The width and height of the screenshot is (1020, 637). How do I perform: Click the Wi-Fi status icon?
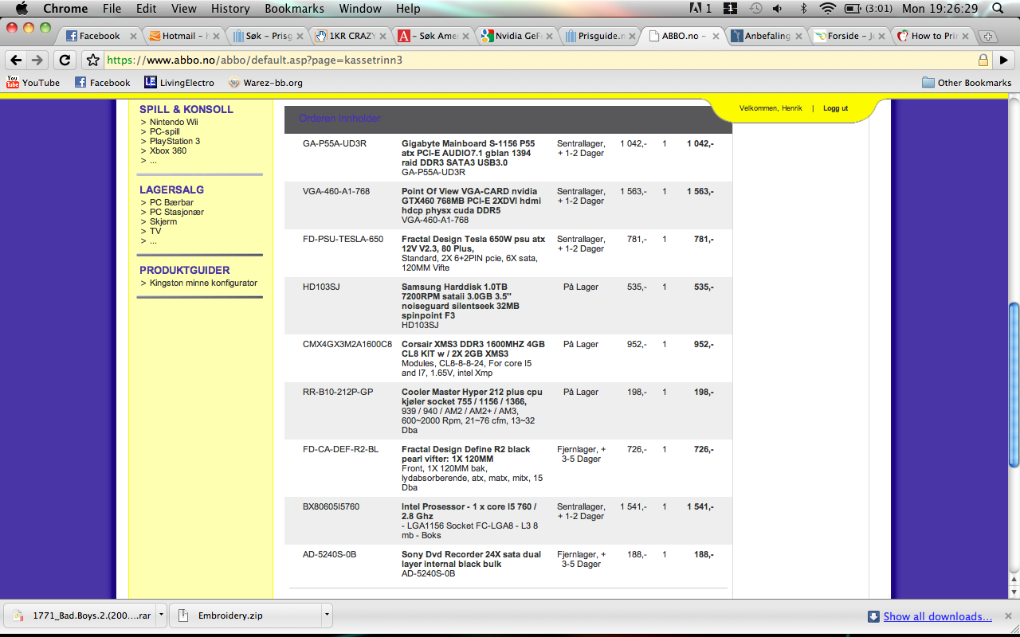[827, 9]
